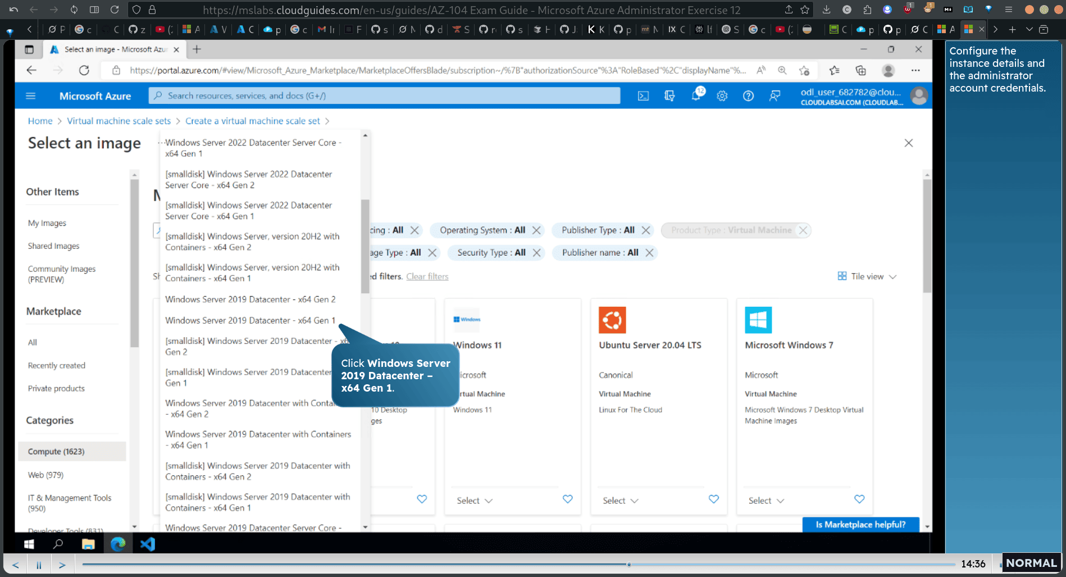1066x577 pixels.
Task: Click image dropdown list scrollbar
Action: click(366, 246)
